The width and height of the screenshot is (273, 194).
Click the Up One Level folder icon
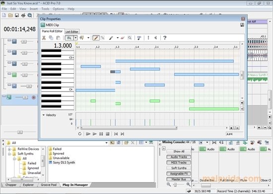(x=112, y=143)
